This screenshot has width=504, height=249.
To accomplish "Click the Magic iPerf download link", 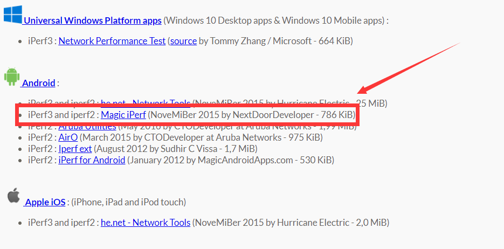I will pyautogui.click(x=123, y=115).
